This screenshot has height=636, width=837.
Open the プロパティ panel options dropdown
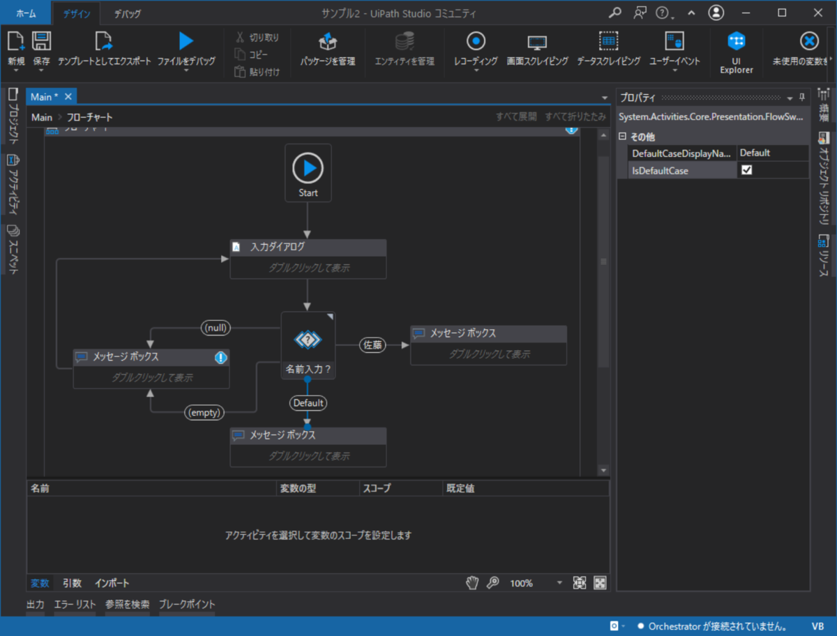click(790, 98)
